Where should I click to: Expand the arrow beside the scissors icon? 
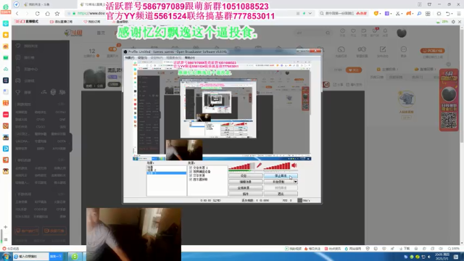[402, 14]
